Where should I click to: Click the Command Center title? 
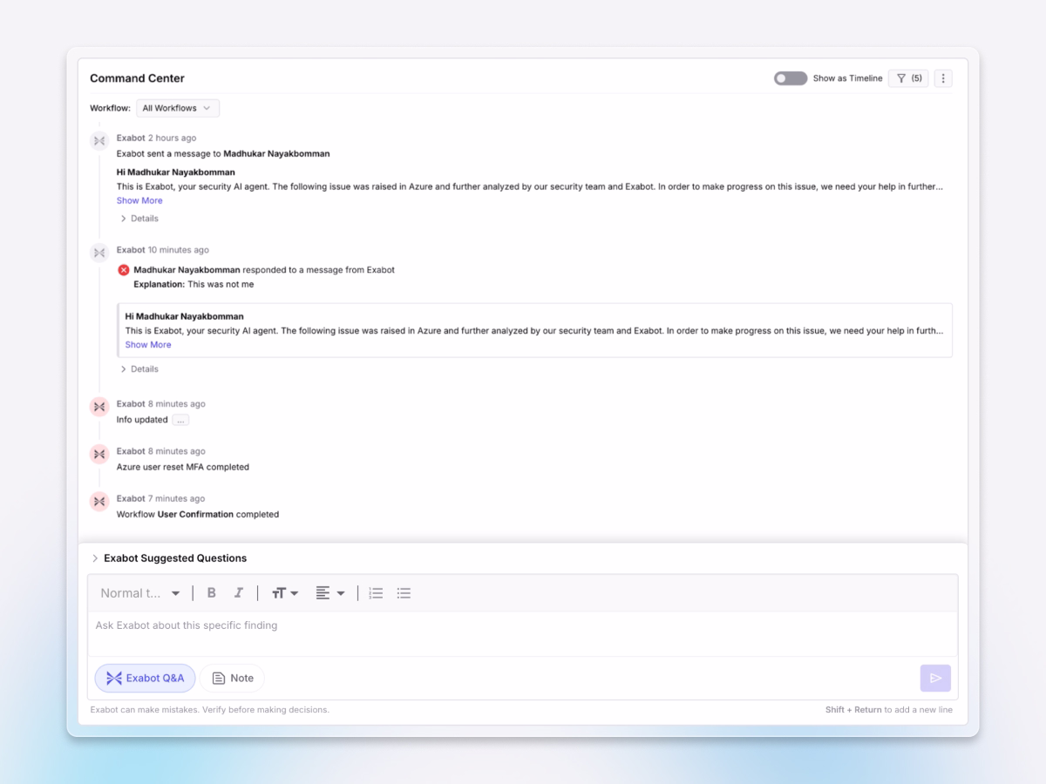[137, 78]
